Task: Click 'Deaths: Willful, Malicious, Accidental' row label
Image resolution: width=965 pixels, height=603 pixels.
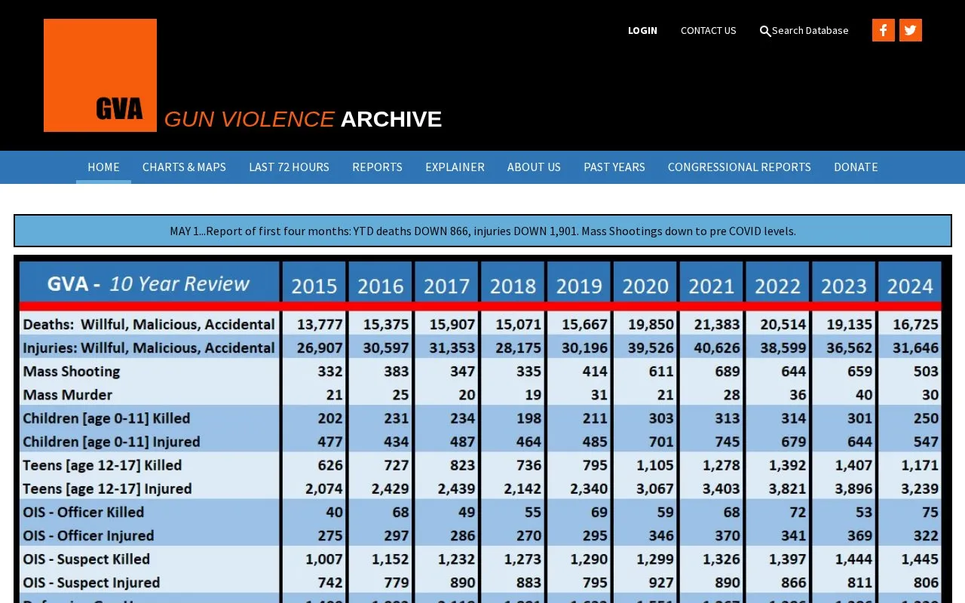Action: click(149, 324)
